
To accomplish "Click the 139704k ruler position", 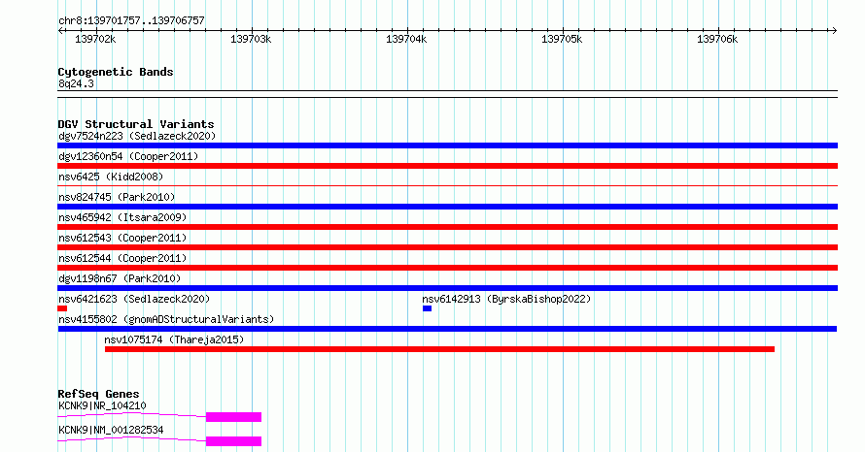I will point(406,39).
